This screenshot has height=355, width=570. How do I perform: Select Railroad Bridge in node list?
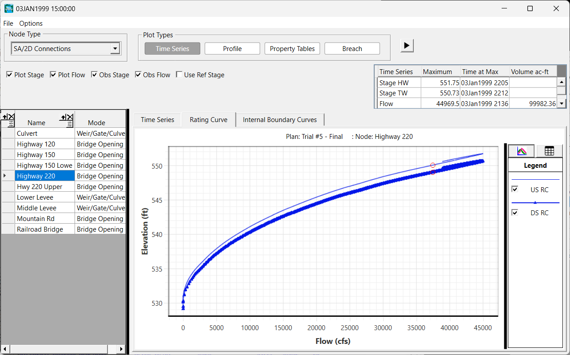[40, 229]
